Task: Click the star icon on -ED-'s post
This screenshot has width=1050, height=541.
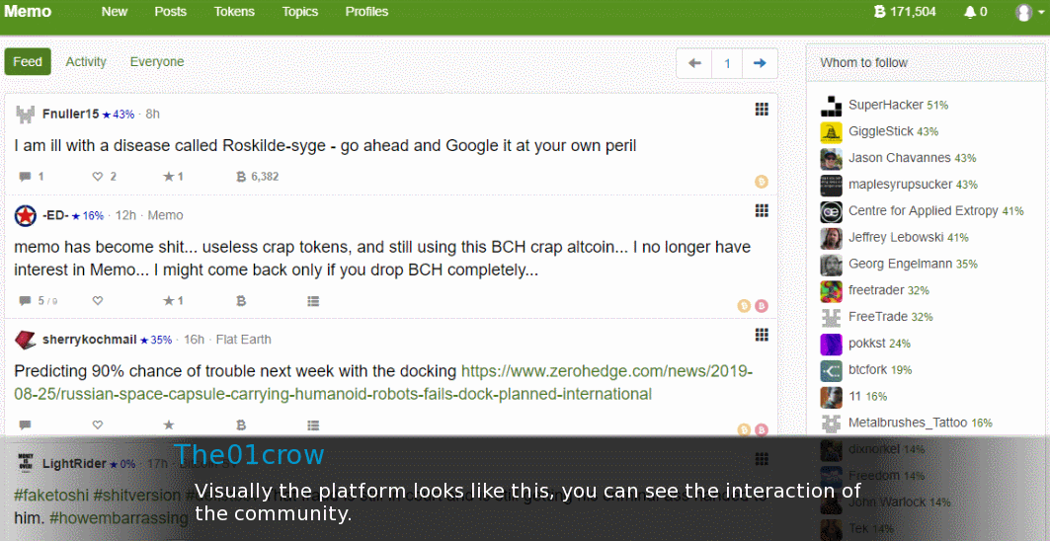Action: click(x=169, y=301)
